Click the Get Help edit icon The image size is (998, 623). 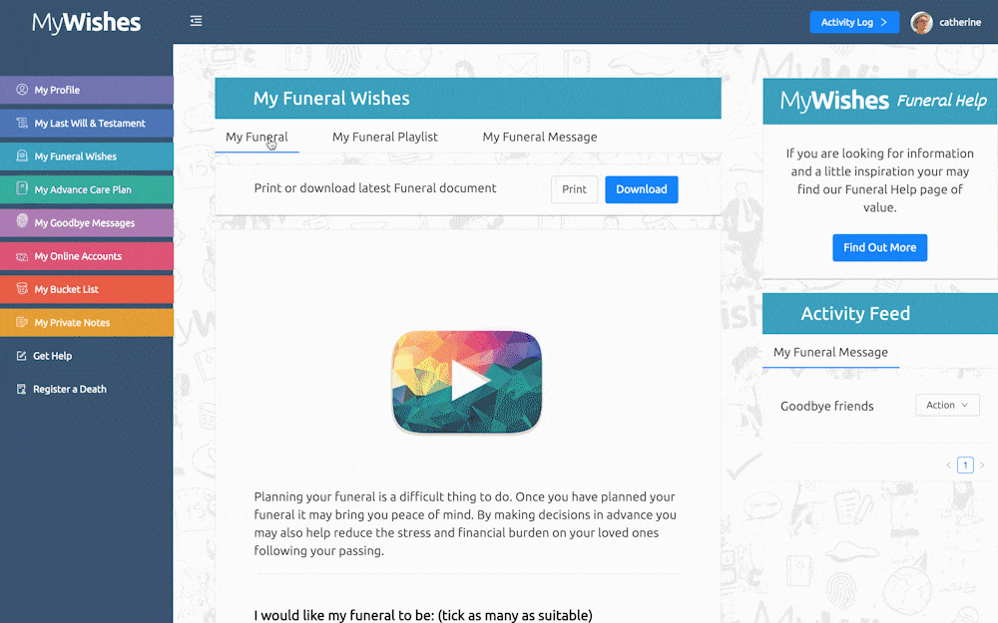22,356
